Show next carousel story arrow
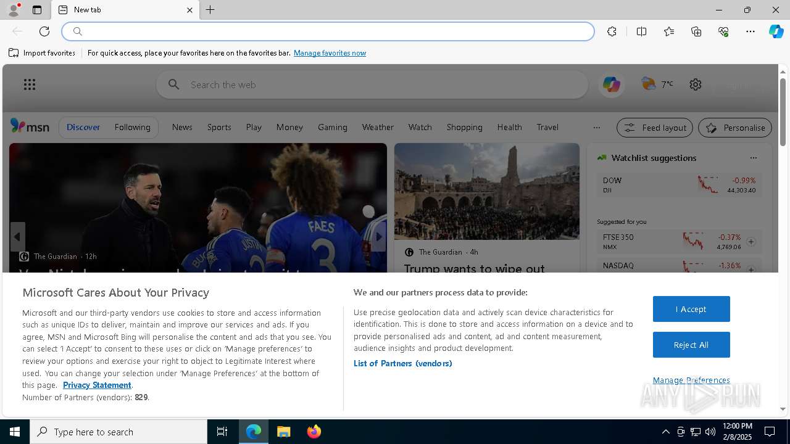Viewport: 790px width, 444px height. tap(379, 237)
